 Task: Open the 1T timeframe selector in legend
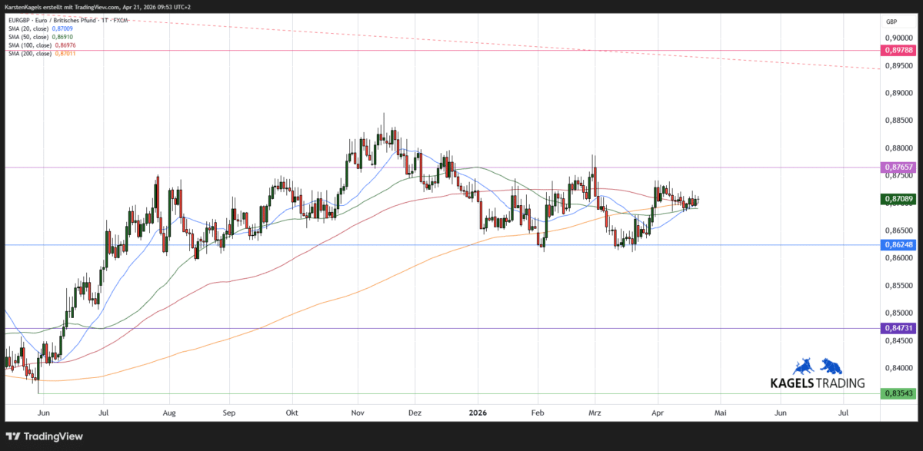coord(105,20)
